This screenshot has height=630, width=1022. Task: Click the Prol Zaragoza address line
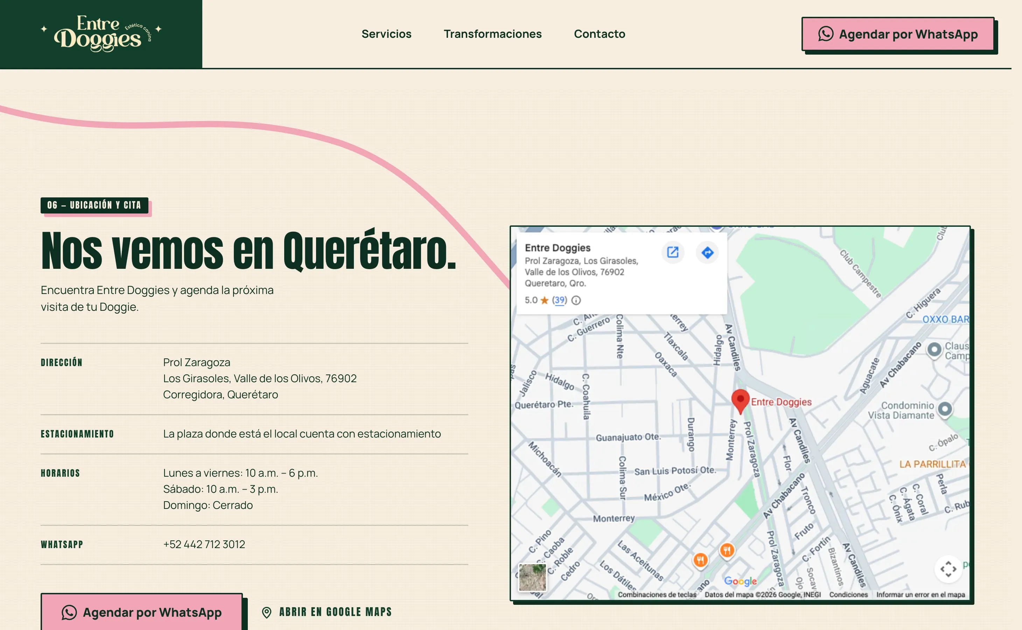[196, 363]
